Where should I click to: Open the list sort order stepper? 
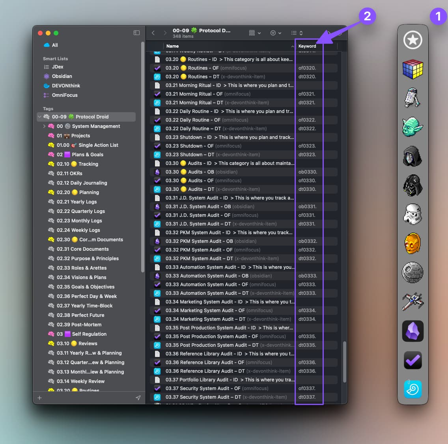[x=297, y=33]
